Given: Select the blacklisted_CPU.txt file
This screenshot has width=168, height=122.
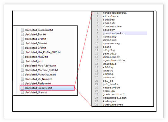Looking at the screenshot, I should click(x=35, y=39).
